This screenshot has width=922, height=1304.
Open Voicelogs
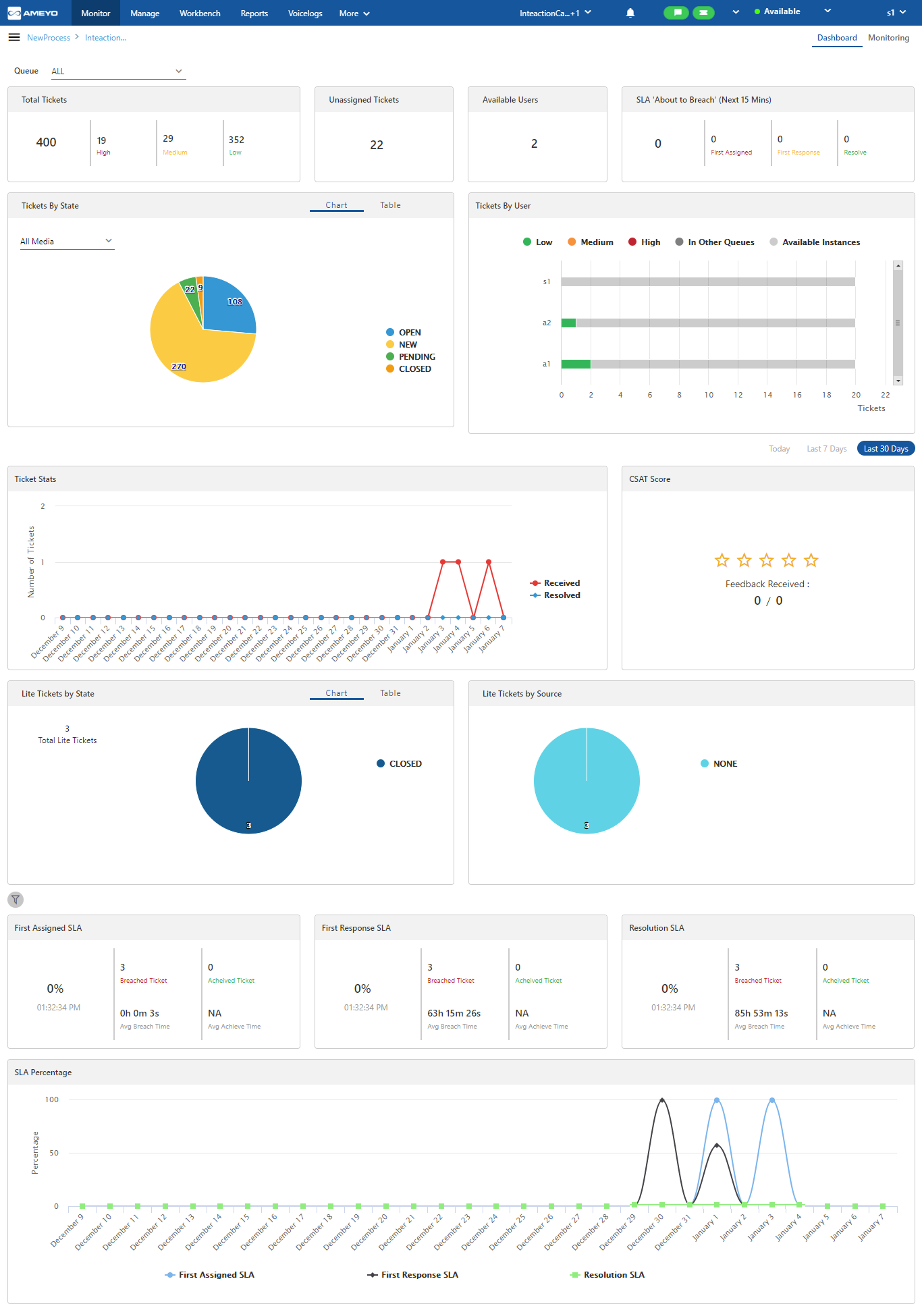[305, 13]
